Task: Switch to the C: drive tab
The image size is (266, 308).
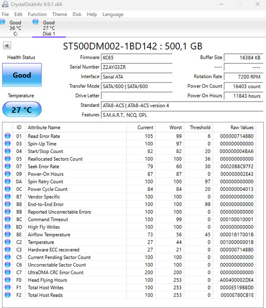Action: pyautogui.click(x=15, y=28)
